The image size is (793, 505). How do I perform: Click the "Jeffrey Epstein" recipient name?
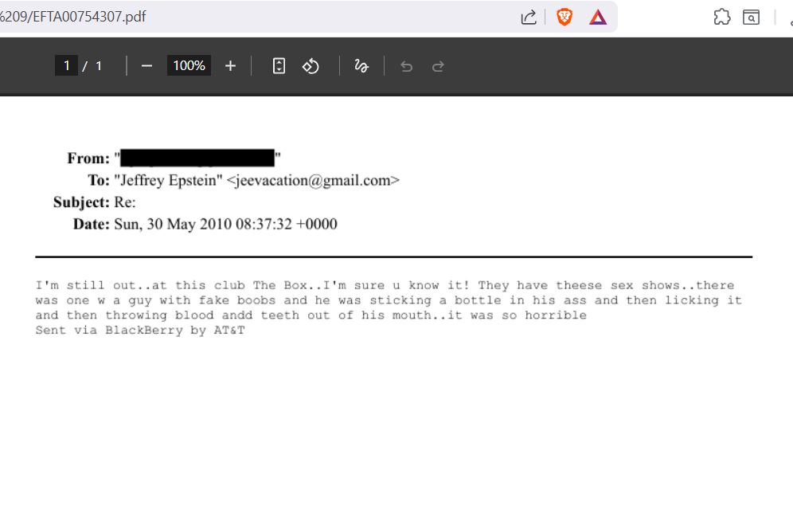point(168,181)
